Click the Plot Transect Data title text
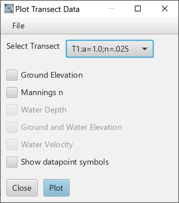This screenshot has width=179, height=203. pos(47,9)
